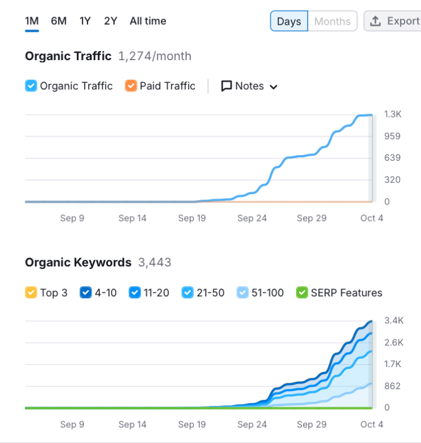Toggle the SERP Features checkbox

tap(302, 292)
